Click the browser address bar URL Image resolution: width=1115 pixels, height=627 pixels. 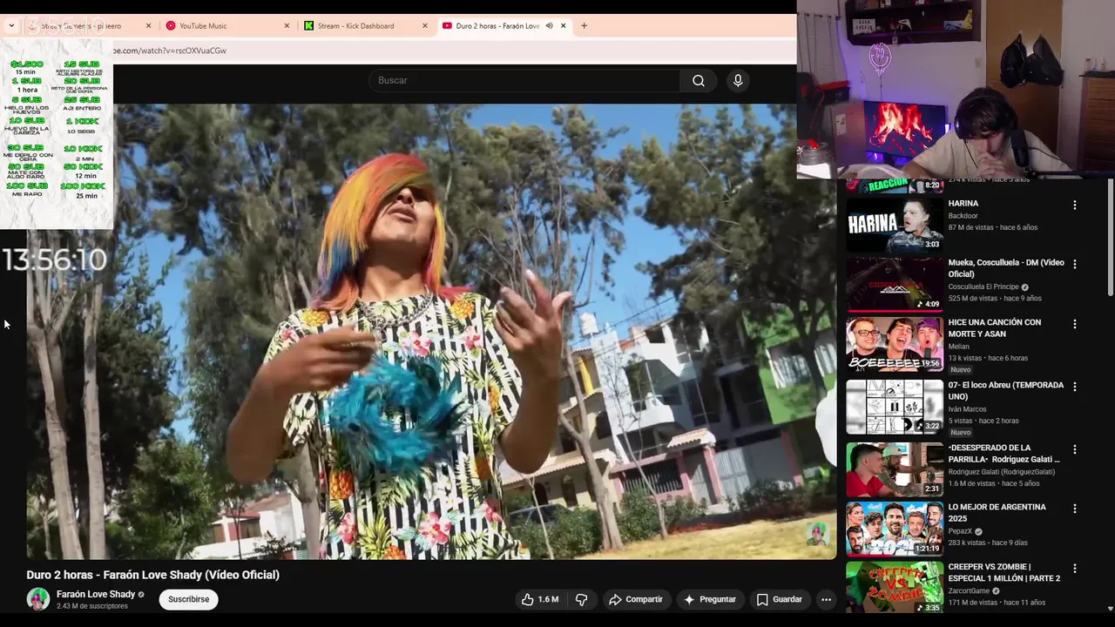pyautogui.click(x=170, y=51)
